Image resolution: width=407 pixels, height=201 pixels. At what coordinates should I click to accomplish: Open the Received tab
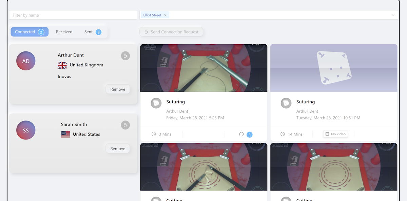64,32
